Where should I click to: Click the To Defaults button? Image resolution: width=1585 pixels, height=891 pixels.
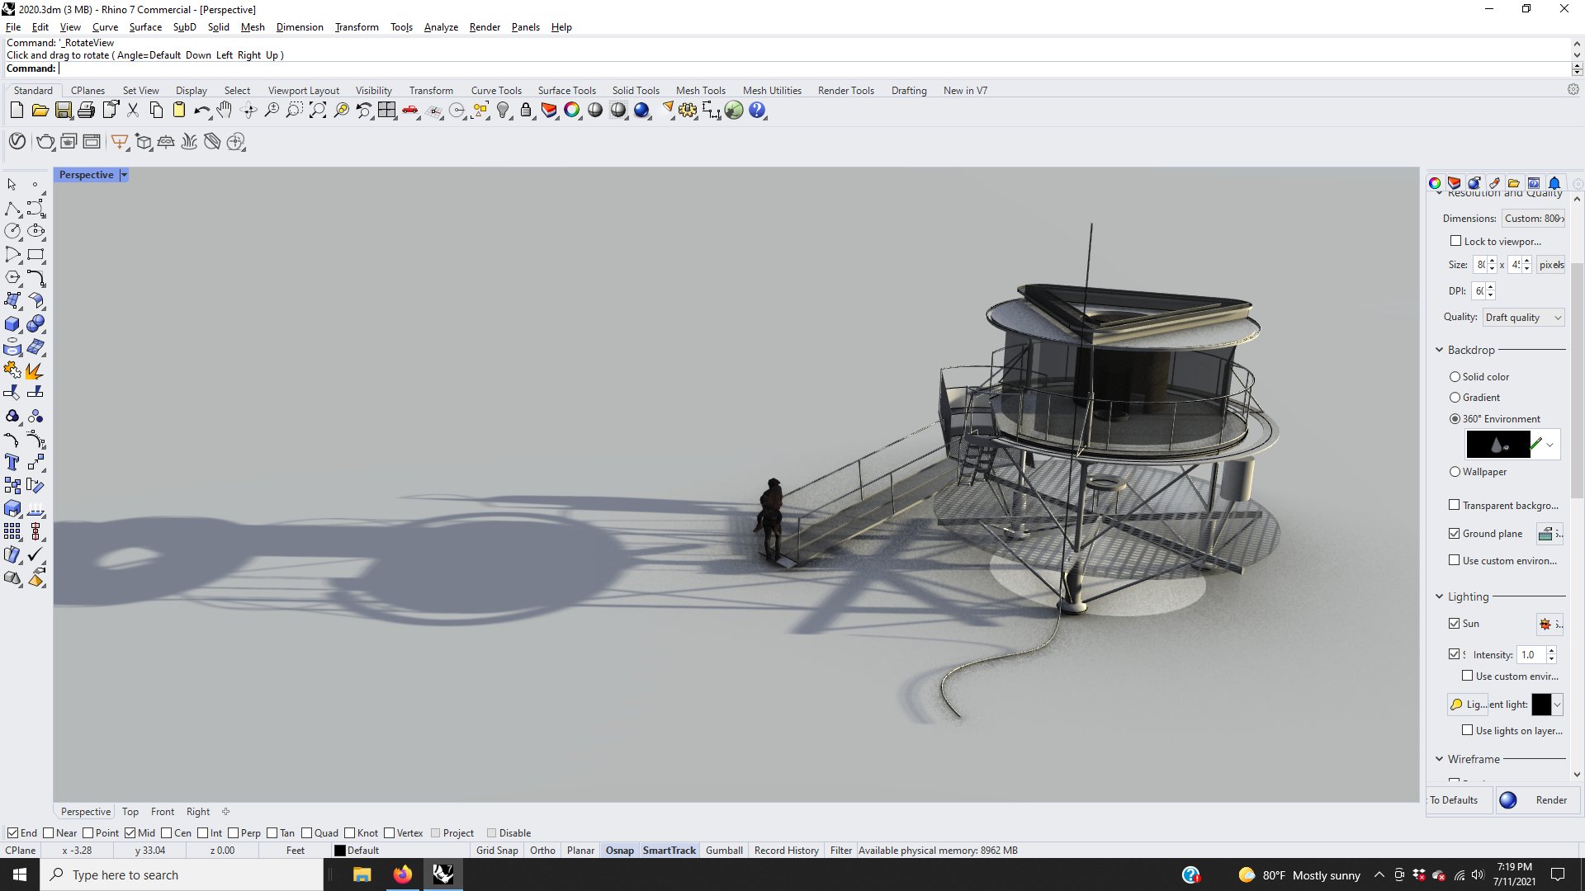click(x=1454, y=800)
